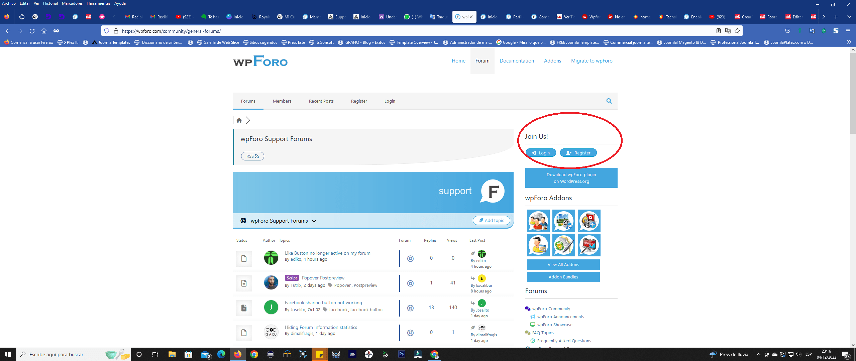
Task: Click the Script tag on Popover Postpreview
Action: 292,278
